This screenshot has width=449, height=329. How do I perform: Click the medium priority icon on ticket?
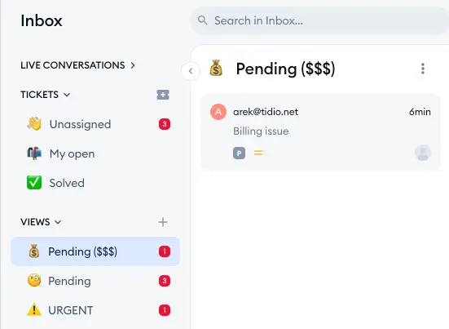tap(258, 153)
